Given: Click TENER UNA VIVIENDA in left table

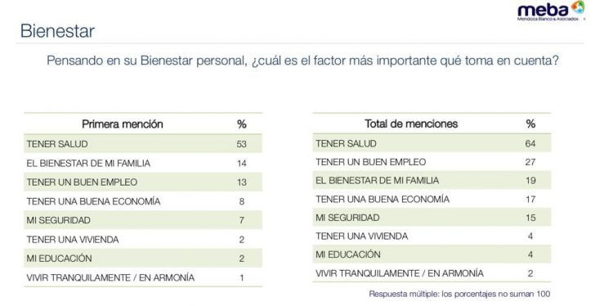Looking at the screenshot, I should click(73, 240).
